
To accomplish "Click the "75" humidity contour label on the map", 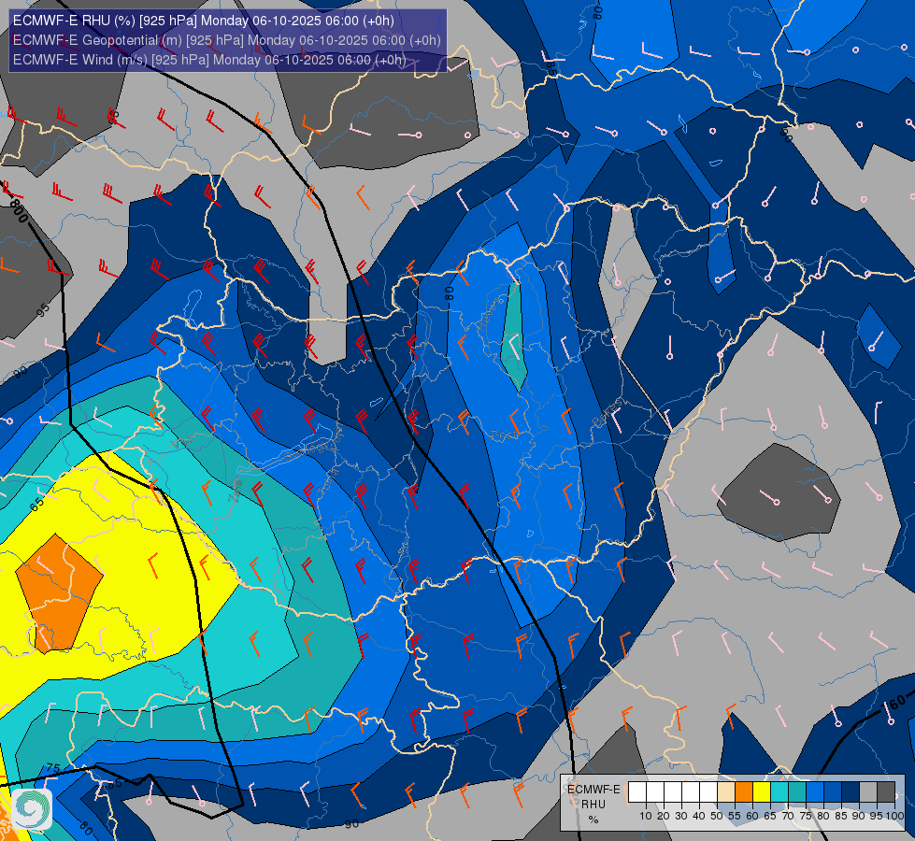I will point(52,768).
